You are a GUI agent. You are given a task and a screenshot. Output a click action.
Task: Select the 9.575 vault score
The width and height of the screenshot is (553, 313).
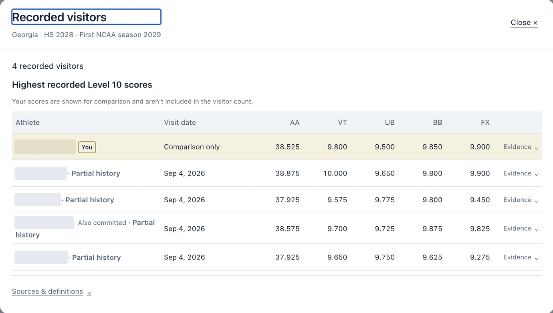[x=337, y=200]
